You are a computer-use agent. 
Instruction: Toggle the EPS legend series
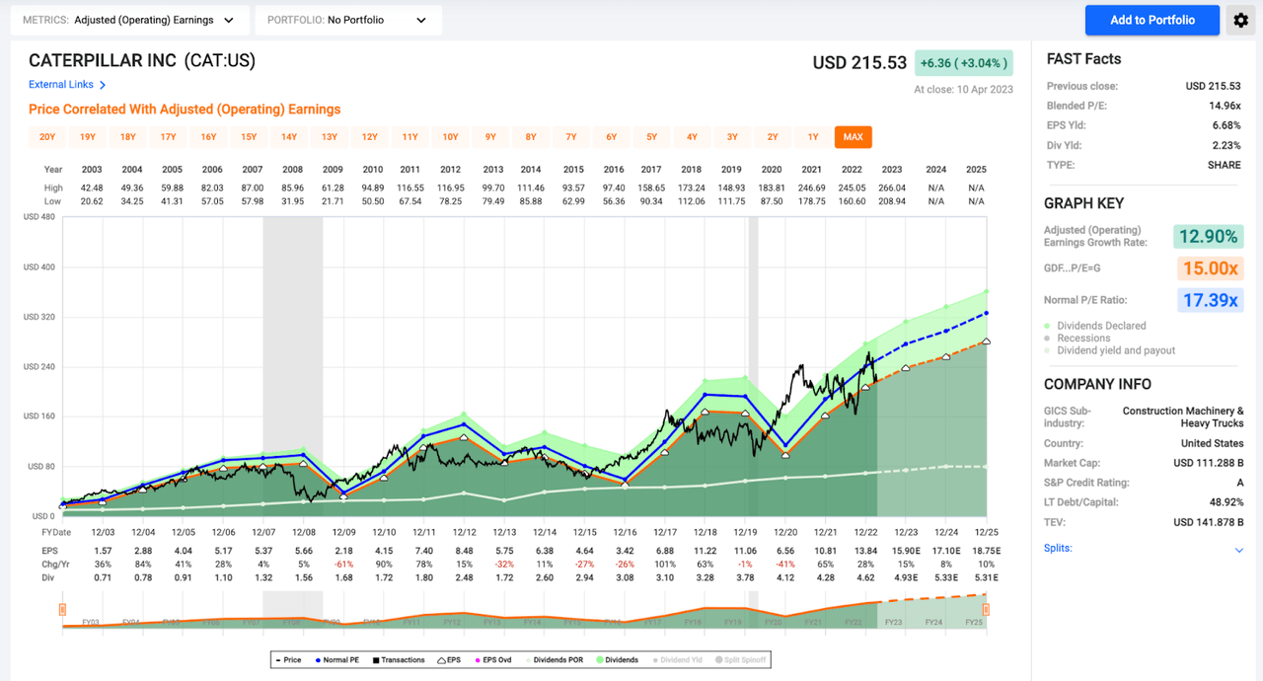click(449, 660)
